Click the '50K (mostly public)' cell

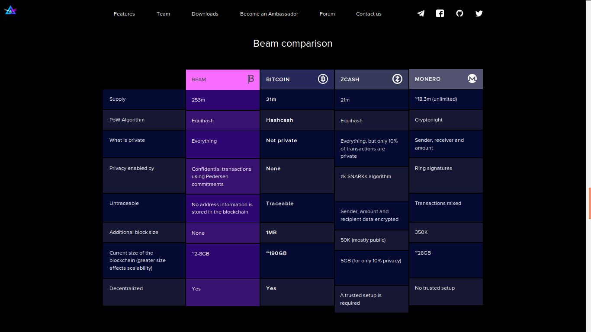click(x=372, y=240)
